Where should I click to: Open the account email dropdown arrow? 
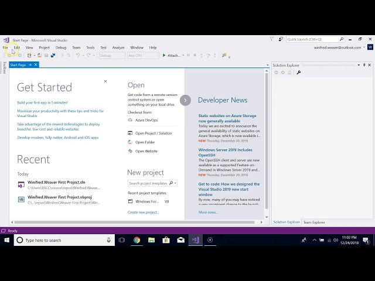pos(364,47)
